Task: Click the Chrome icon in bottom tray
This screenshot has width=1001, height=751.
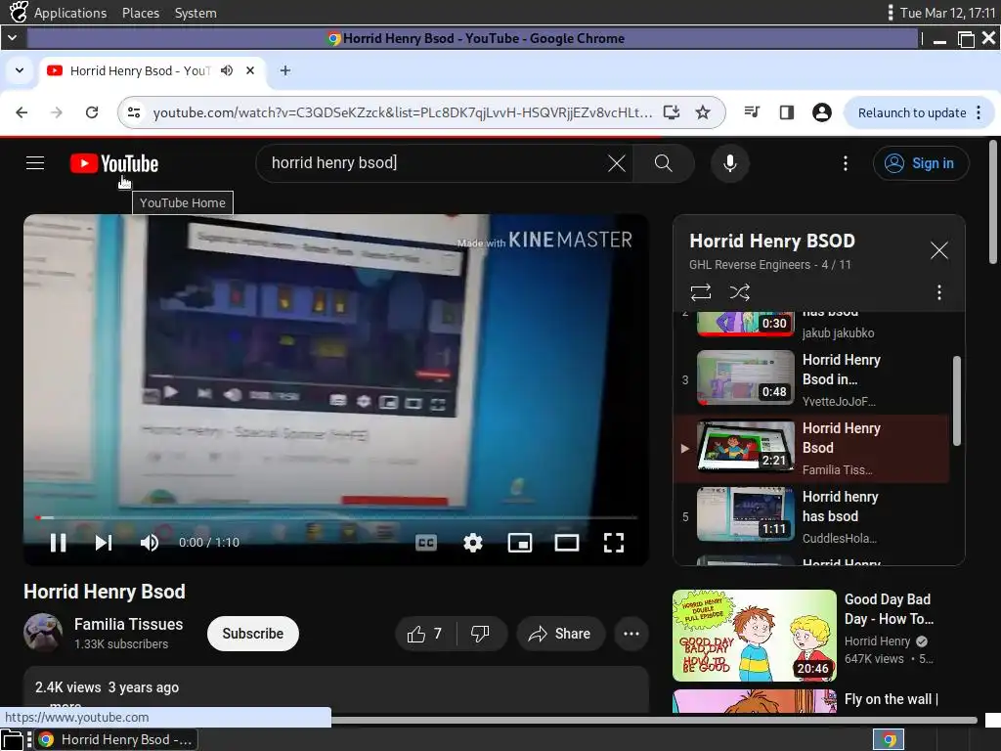Action: (889, 739)
